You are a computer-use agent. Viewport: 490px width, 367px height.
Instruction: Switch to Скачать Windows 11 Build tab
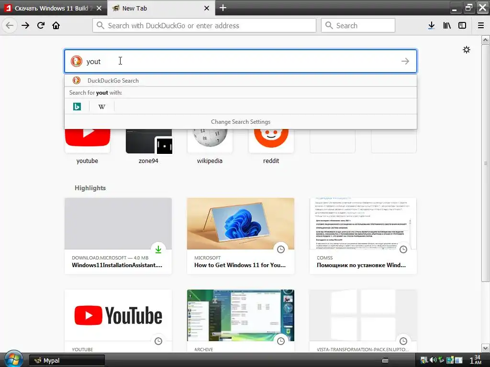pos(54,8)
